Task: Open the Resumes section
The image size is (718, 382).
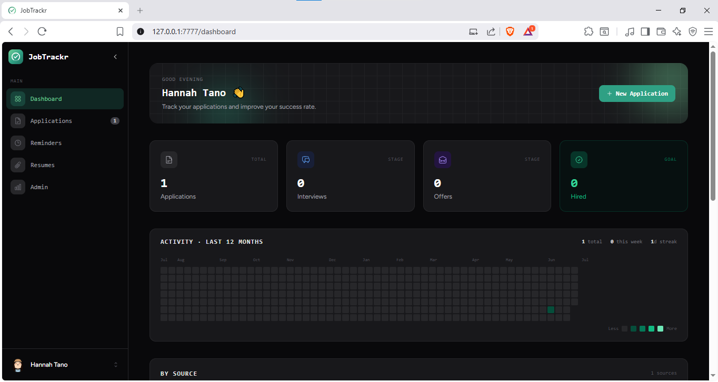Action: pos(65,165)
